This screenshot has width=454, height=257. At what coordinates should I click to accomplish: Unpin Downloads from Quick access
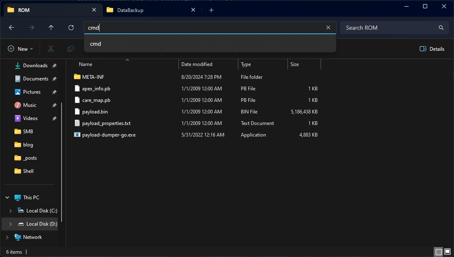click(55, 66)
